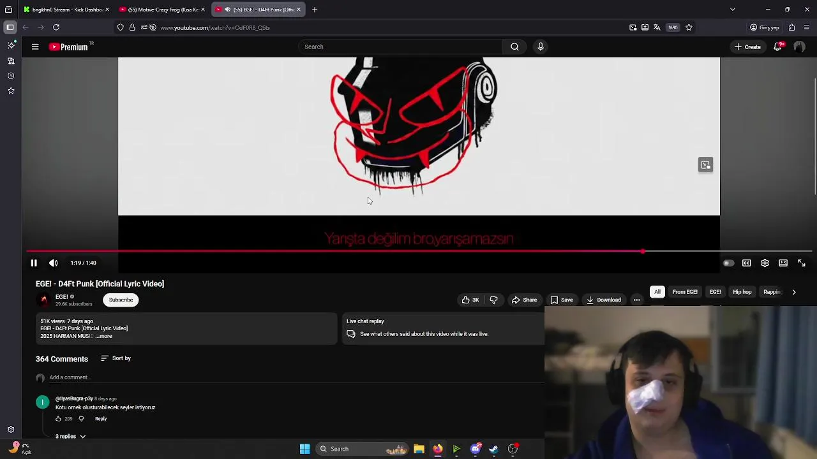
Task: Mute the video player volume
Action: tap(54, 263)
